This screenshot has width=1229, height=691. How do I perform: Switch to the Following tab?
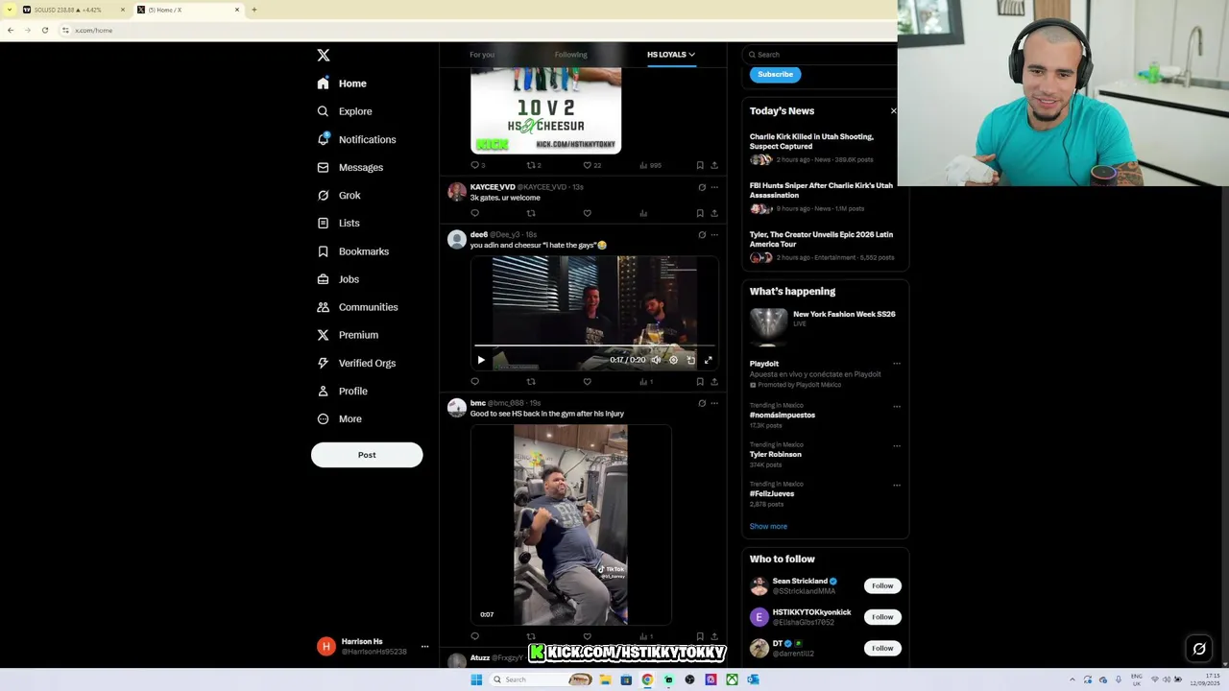coord(570,55)
